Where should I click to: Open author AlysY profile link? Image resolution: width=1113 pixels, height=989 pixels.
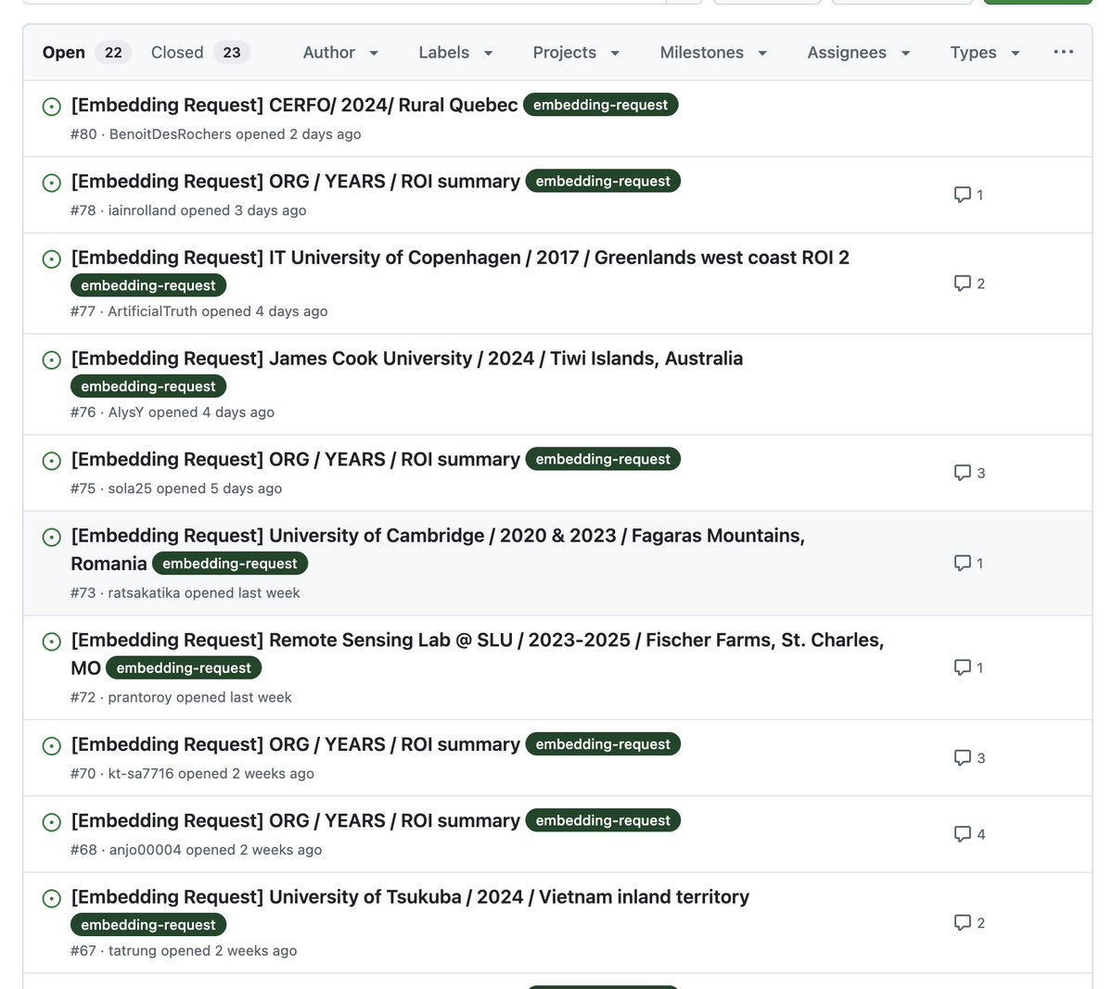126,412
